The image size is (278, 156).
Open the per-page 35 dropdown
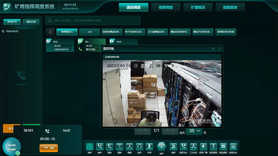coord(194,131)
